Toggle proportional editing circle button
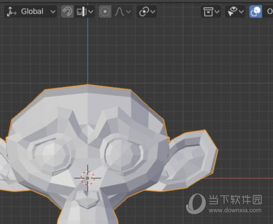 click(x=105, y=11)
